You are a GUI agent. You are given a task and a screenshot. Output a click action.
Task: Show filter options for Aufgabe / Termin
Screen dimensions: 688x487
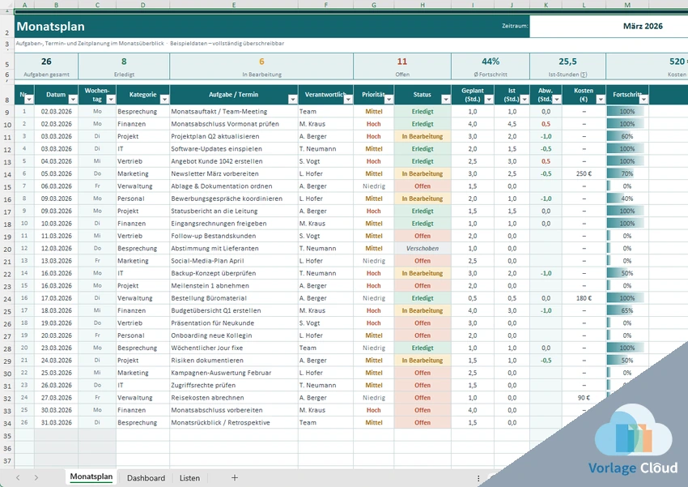click(x=293, y=100)
